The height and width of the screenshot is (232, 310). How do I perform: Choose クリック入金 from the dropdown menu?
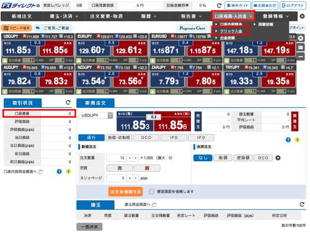[231, 31]
